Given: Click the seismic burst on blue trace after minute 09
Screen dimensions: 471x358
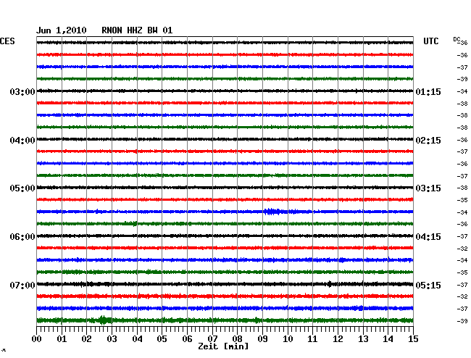Looking at the screenshot, I should click(x=272, y=212).
